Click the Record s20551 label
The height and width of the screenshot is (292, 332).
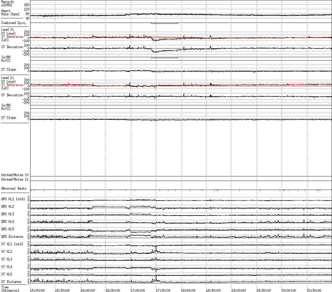8,3
